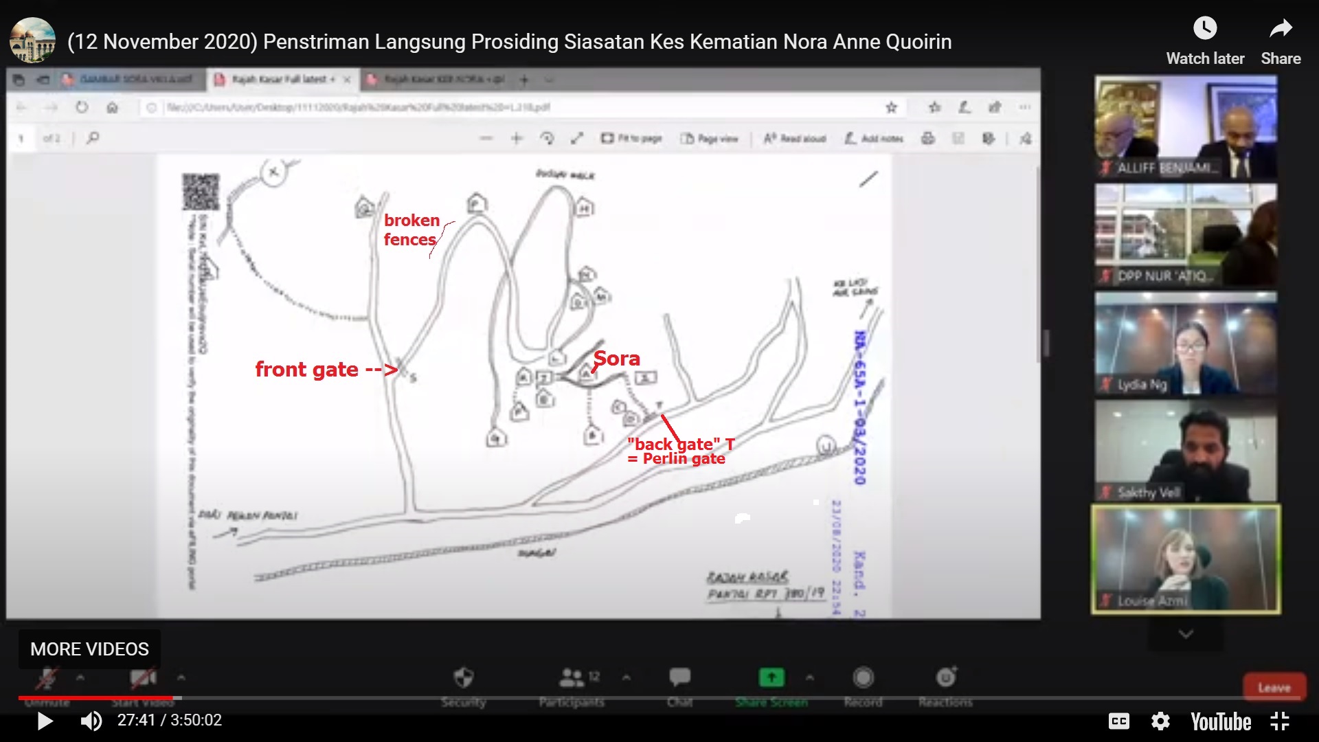1319x742 pixels.
Task: Expand the arrow next to Participants
Action: pyautogui.click(x=626, y=677)
